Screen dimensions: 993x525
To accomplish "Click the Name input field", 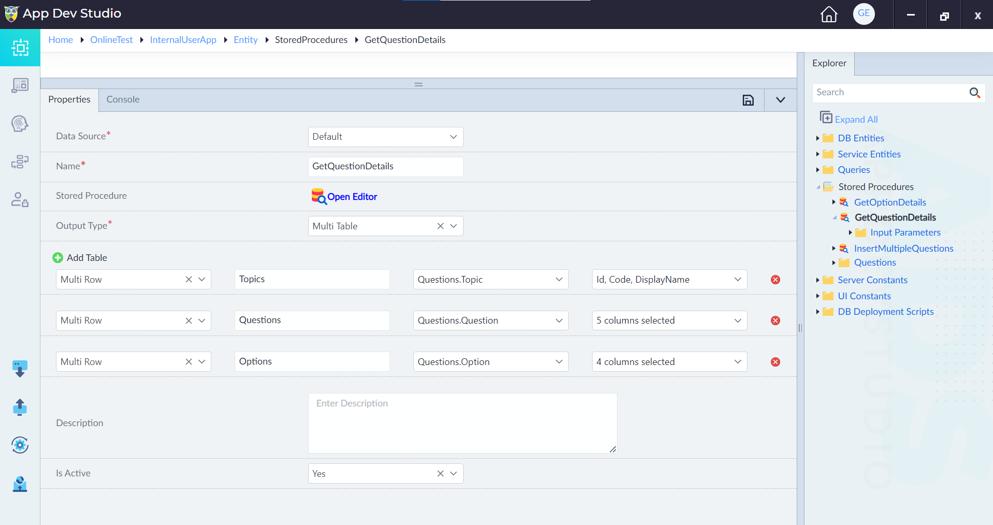I will click(x=385, y=166).
